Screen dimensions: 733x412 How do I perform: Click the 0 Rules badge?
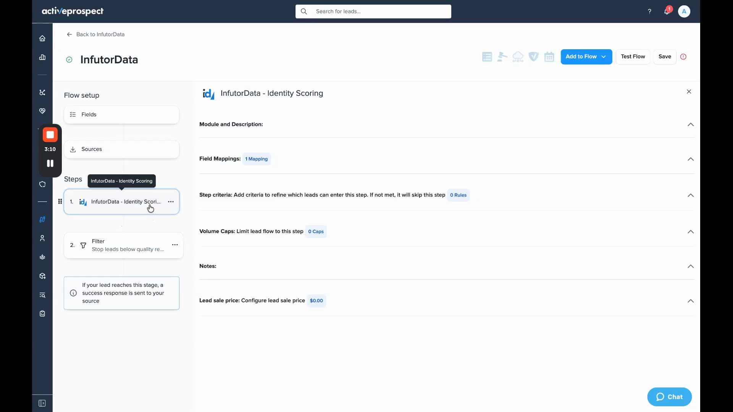(458, 195)
